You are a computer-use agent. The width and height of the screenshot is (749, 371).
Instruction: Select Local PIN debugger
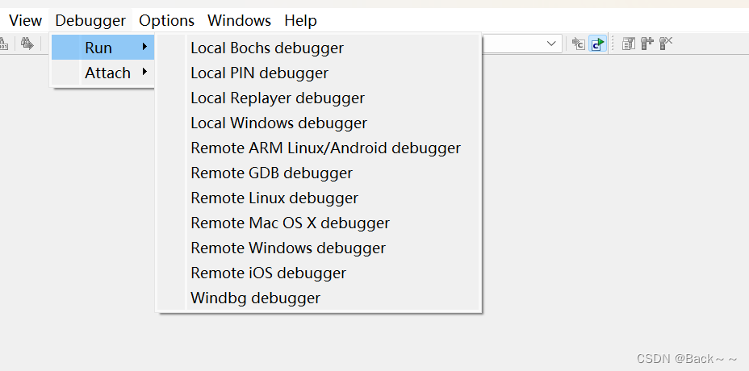(318, 73)
